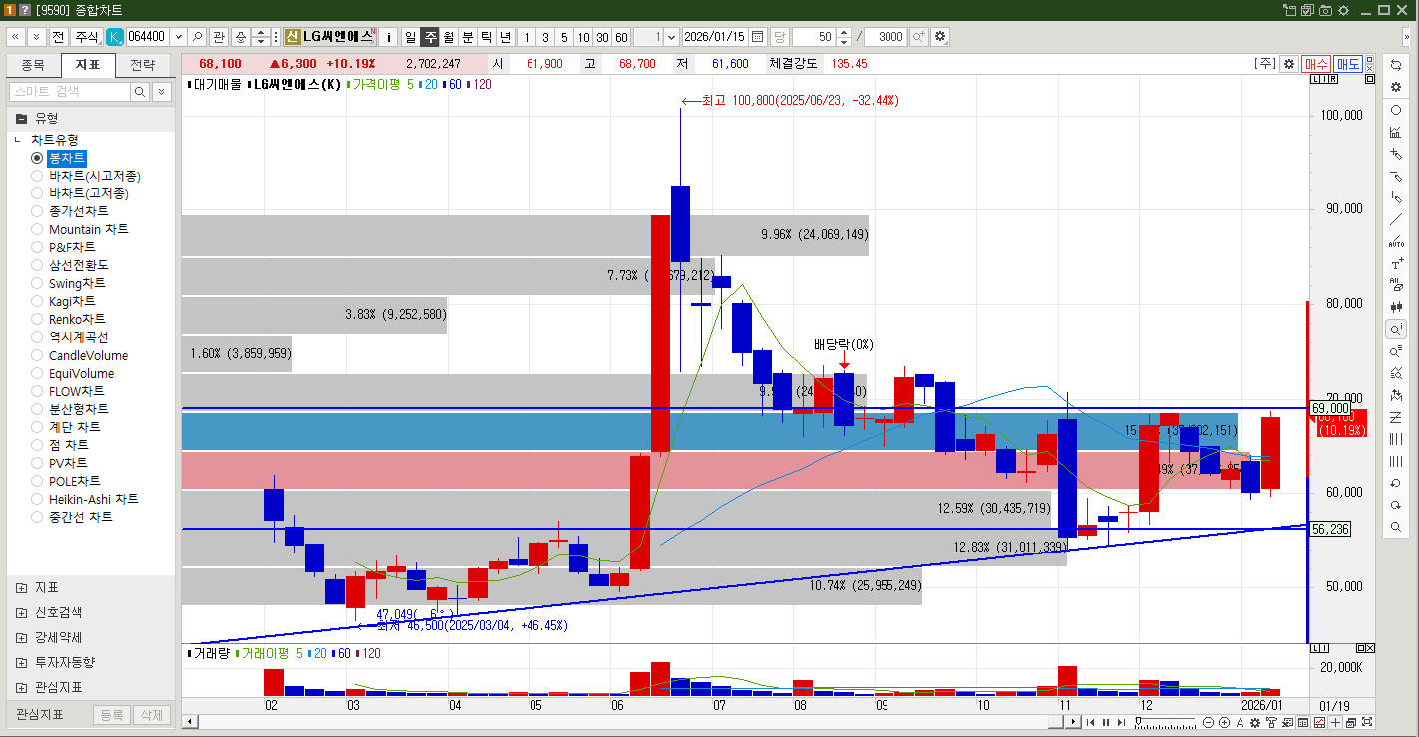Click the camera capture icon in title bar
This screenshot has width=1419, height=737.
pos(1325,10)
